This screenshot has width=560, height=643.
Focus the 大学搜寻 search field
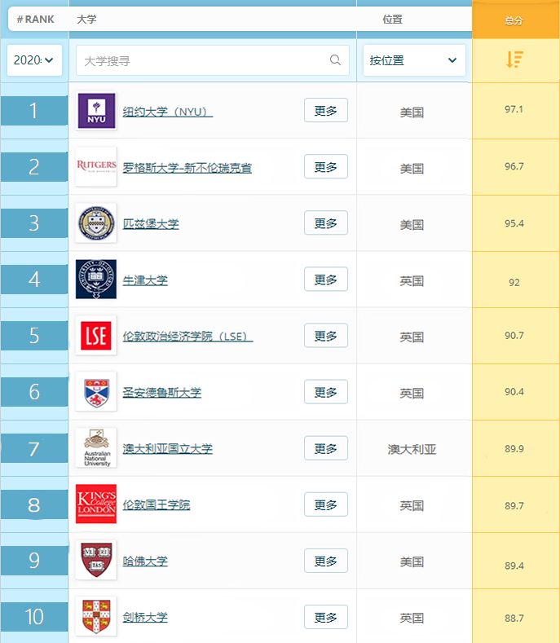213,60
